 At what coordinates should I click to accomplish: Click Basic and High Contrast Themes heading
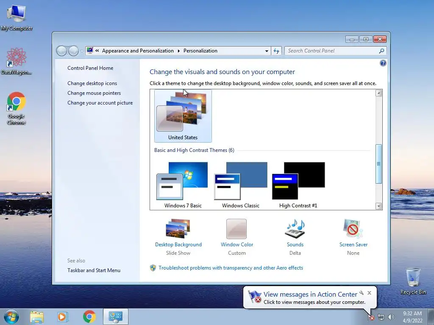tap(194, 150)
